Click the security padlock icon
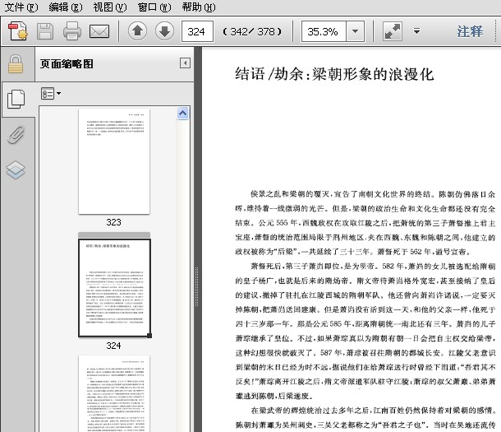 16,64
